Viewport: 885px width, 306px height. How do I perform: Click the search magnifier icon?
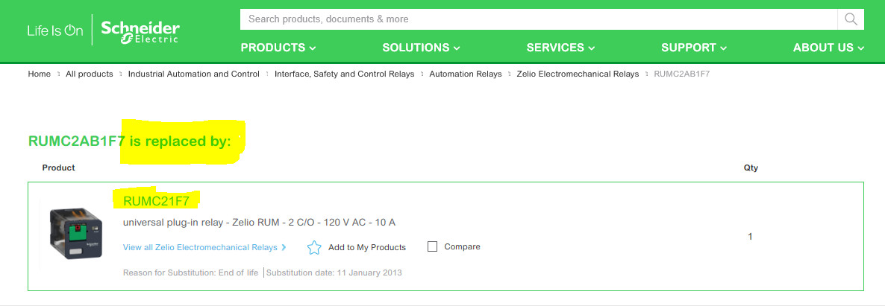click(851, 19)
